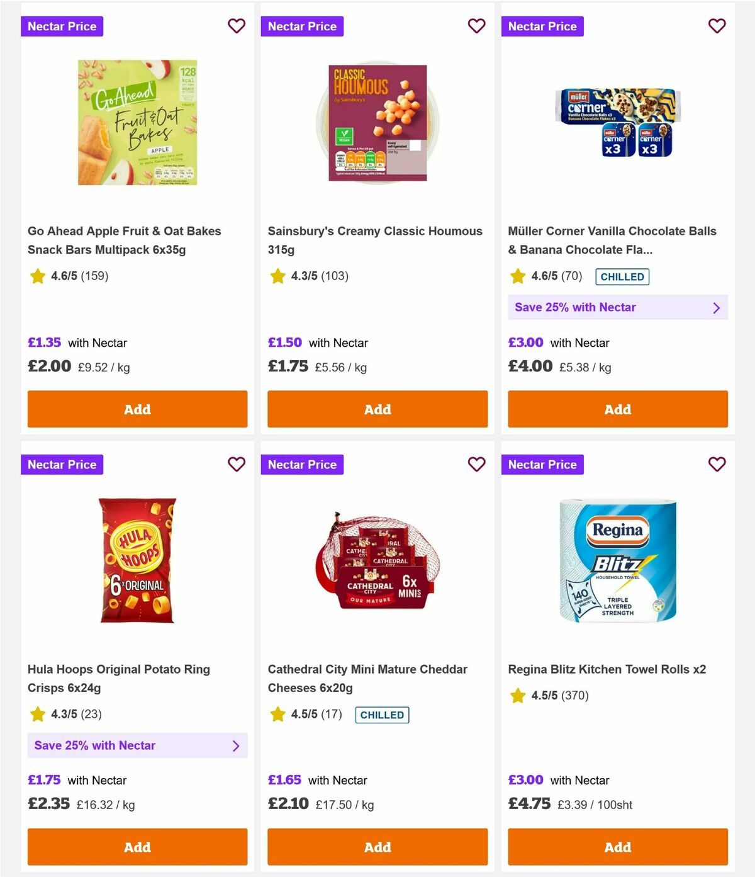Screen dimensions: 755x877
Task: Click the star rating on Go Ahead bars
Action: click(x=37, y=276)
